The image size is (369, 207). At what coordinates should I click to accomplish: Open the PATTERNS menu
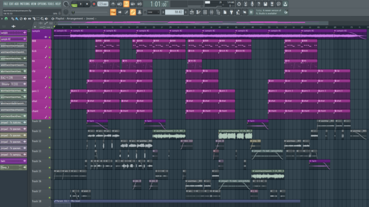pyautogui.click(x=25, y=4)
